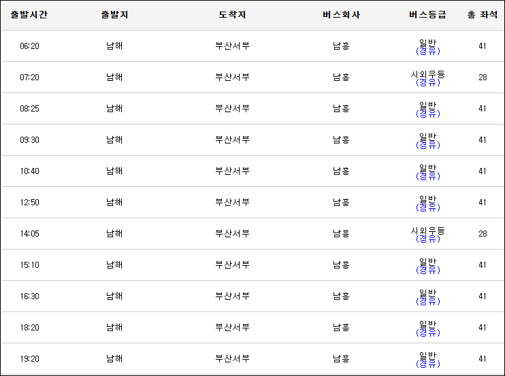
Task: Open the (경유) link in the 12:50 row
Action: [x=427, y=207]
